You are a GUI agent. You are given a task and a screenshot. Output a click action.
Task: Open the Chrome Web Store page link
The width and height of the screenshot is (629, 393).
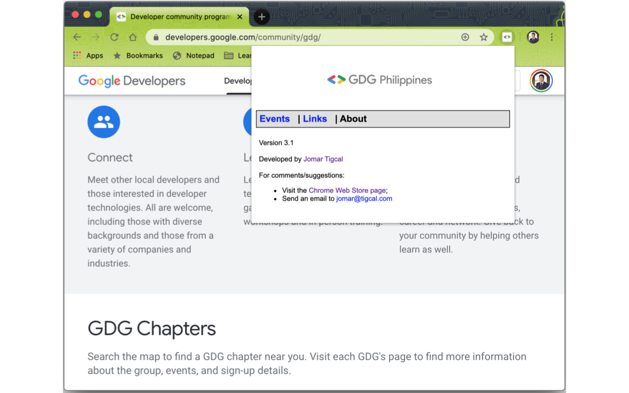point(347,191)
